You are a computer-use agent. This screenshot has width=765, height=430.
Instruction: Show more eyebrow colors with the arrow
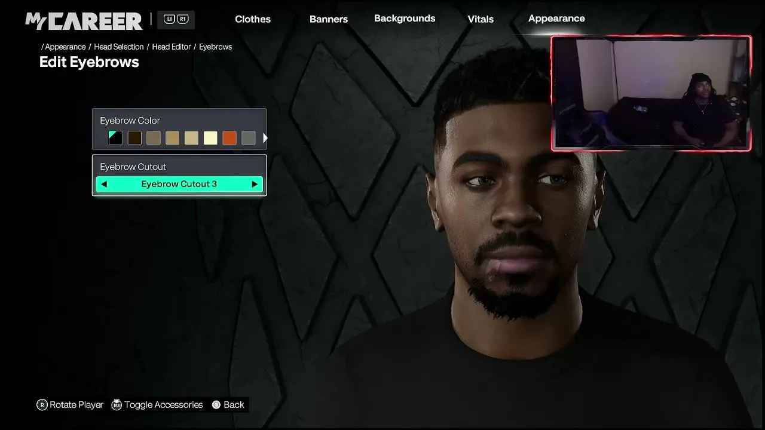coord(265,138)
